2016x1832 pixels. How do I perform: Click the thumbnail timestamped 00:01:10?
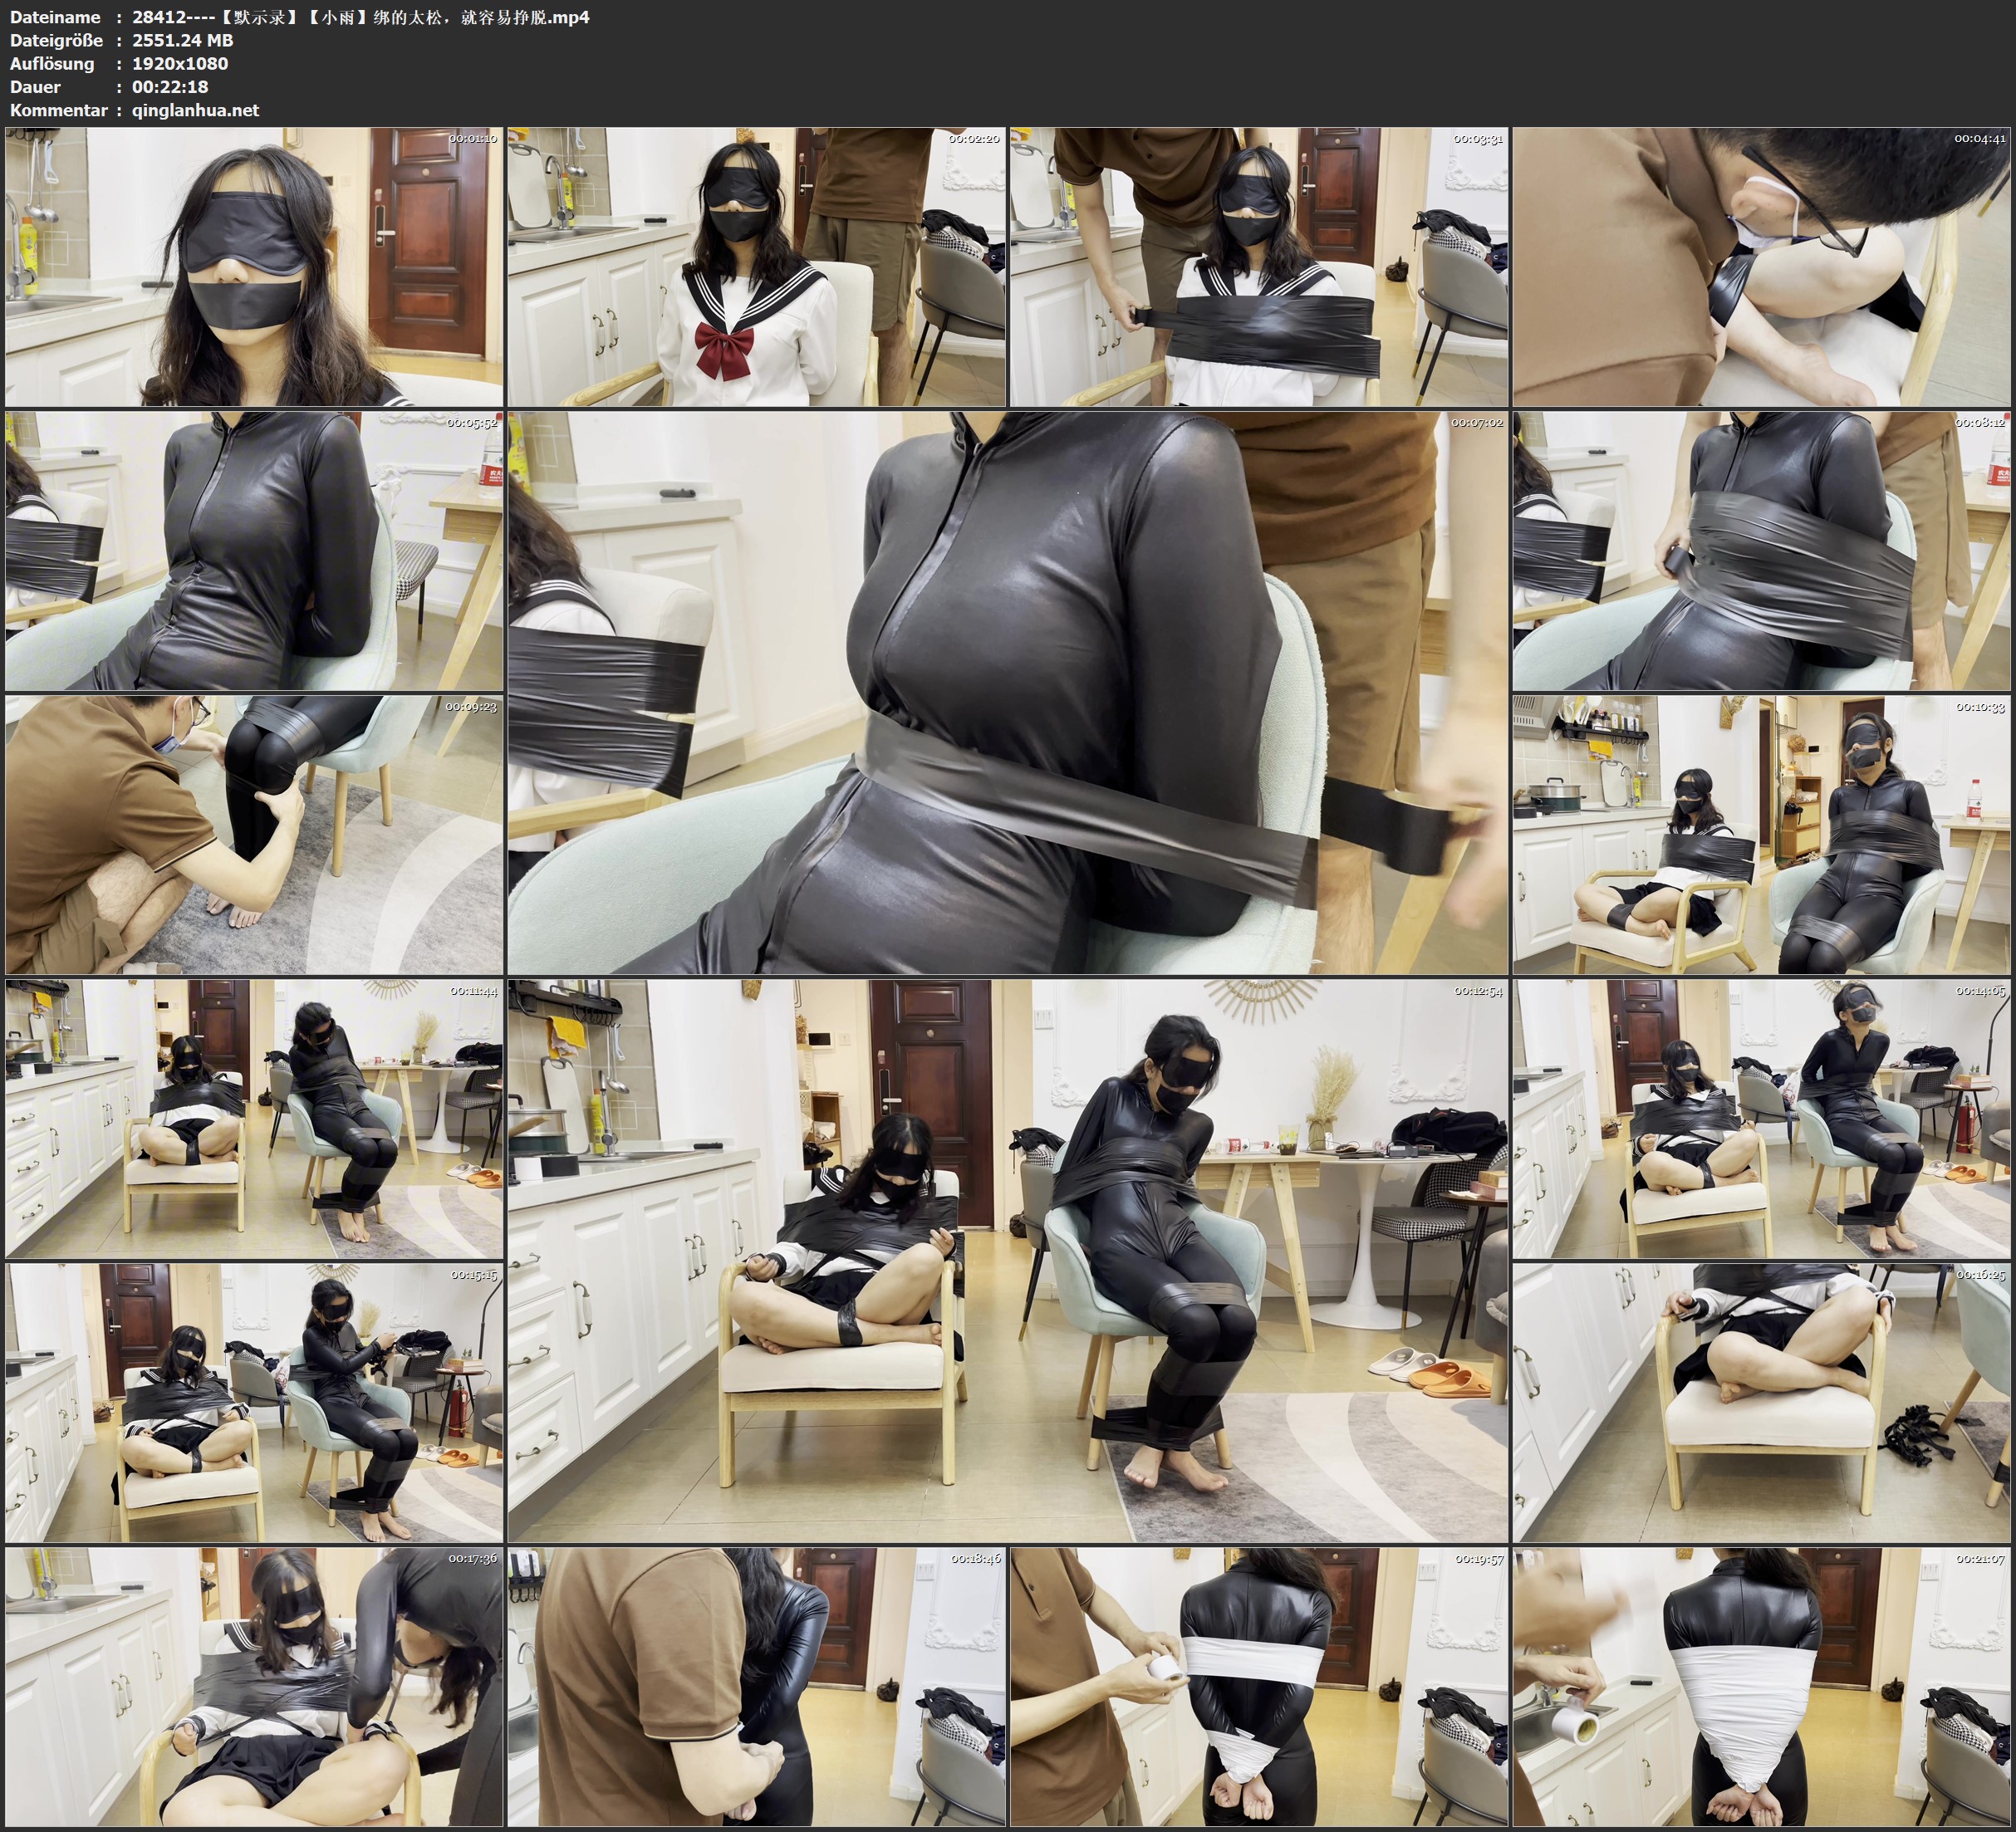click(x=254, y=266)
